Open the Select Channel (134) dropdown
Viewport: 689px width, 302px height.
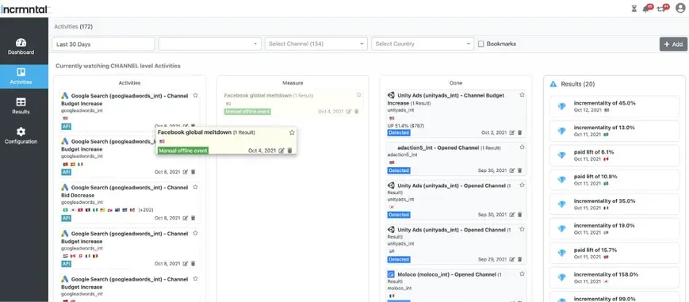(x=316, y=44)
